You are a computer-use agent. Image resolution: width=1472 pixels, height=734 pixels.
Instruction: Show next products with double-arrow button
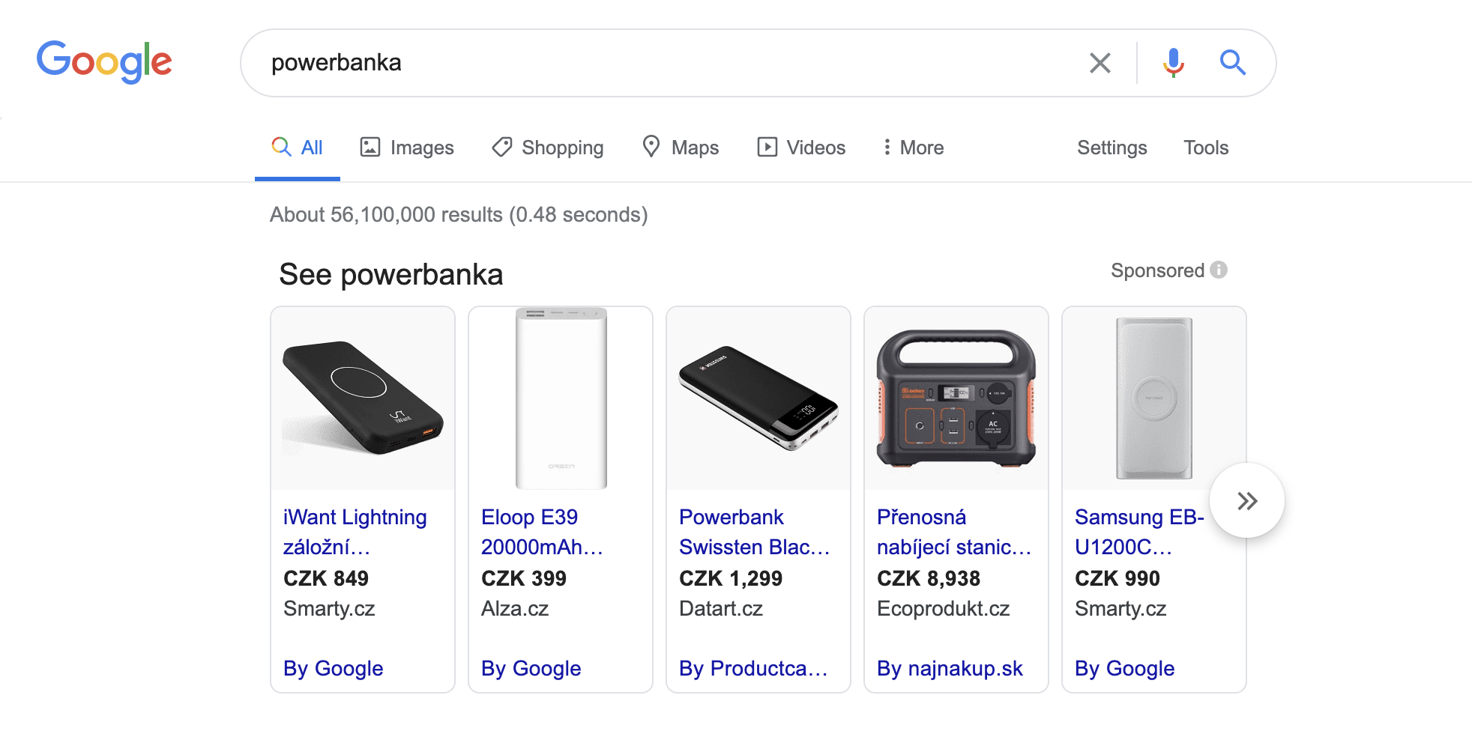[x=1247, y=500]
